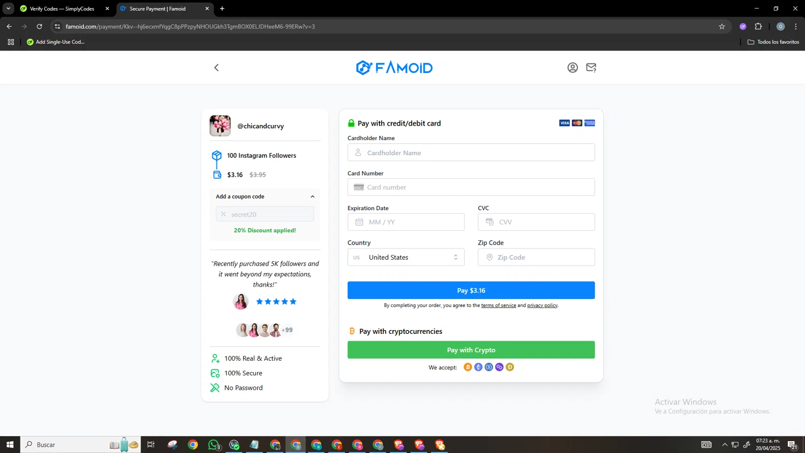This screenshot has height=453, width=805.
Task: Click the reviewer avatar beside the stars
Action: [x=240, y=302]
